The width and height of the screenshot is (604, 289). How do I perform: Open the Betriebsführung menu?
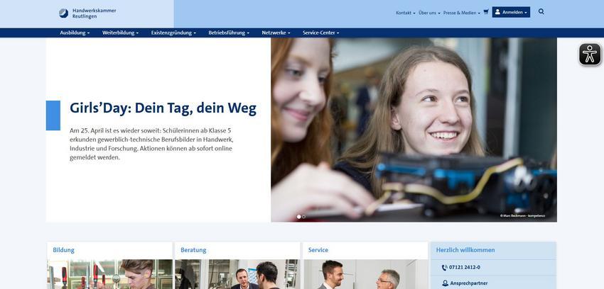[229, 33]
